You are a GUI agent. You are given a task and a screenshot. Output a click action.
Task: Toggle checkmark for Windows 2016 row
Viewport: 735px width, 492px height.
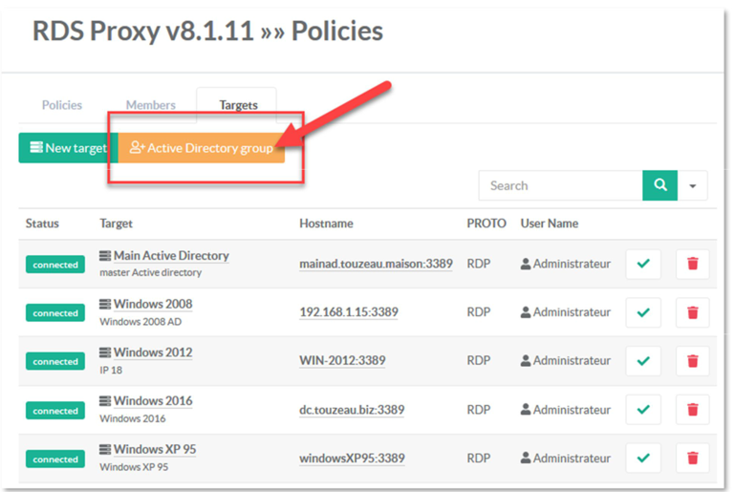(x=642, y=410)
